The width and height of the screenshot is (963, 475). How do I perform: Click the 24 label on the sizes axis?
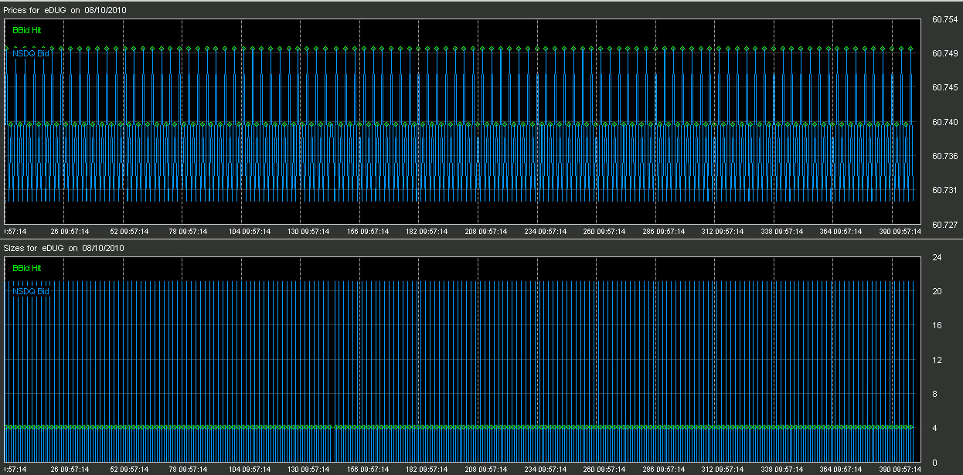point(936,257)
